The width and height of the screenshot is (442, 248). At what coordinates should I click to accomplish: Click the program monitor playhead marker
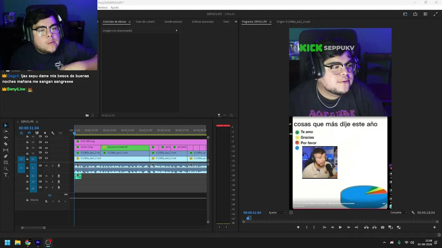pyautogui.click(x=248, y=218)
